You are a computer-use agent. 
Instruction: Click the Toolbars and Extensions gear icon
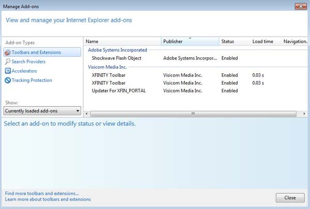[x=8, y=52]
